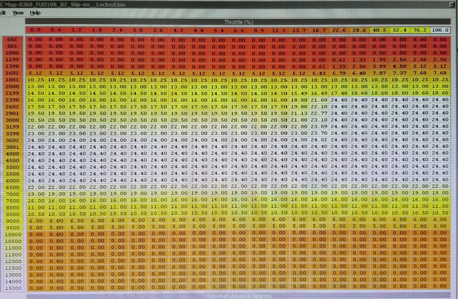This screenshot has width=458, height=299.
Task: Select the 100.0 throttle column header
Action: (x=440, y=30)
